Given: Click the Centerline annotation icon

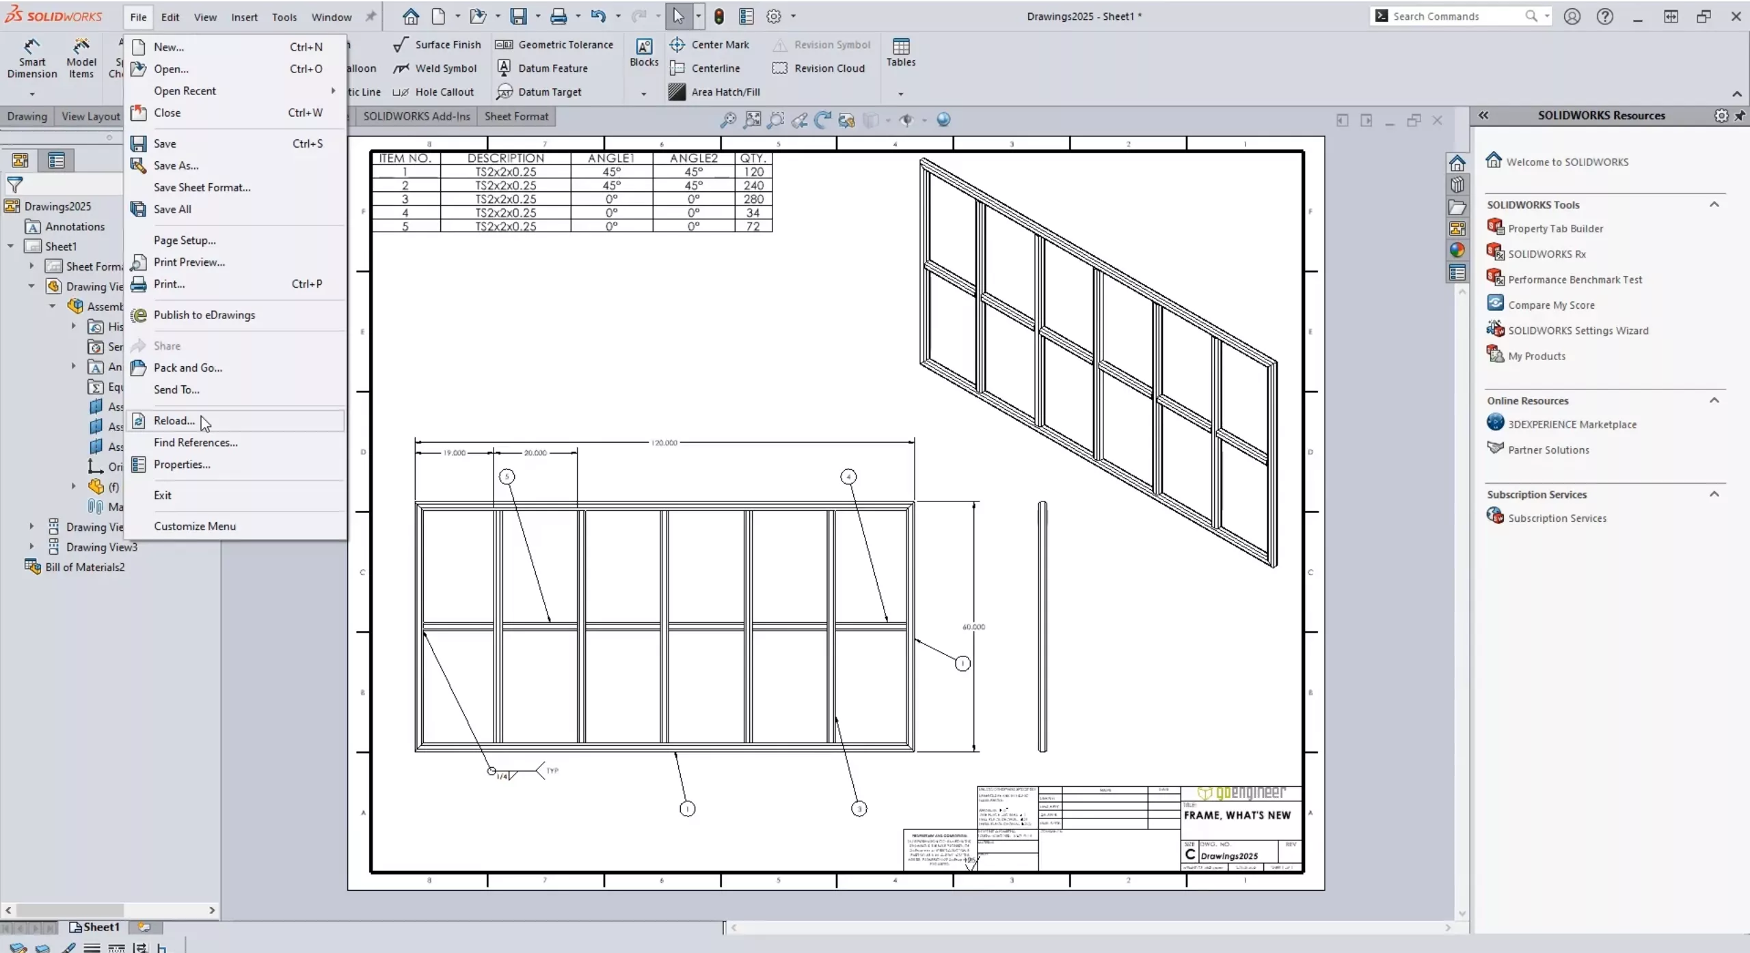Looking at the screenshot, I should 678,67.
